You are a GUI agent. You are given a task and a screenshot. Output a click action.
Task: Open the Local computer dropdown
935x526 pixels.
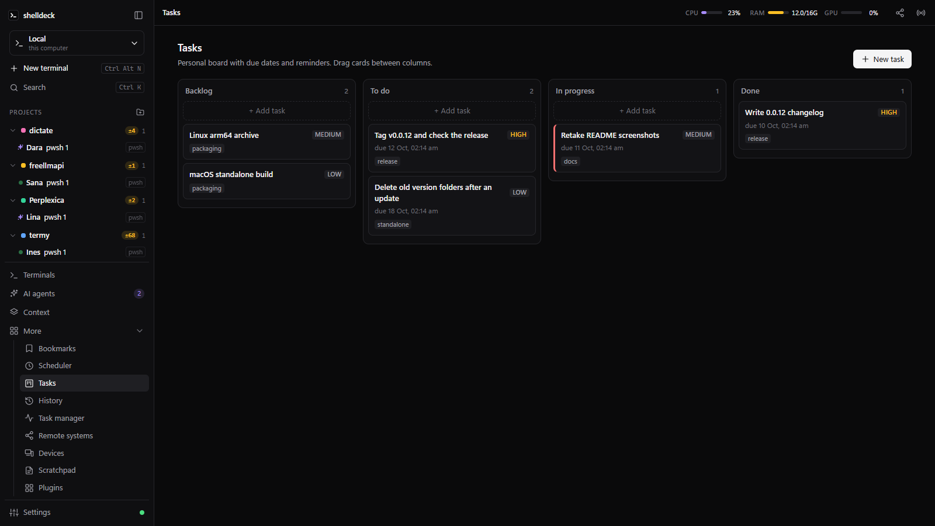pyautogui.click(x=77, y=43)
